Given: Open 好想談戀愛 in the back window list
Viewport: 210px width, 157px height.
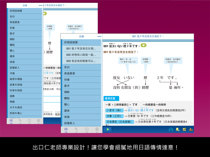Looking at the screenshot, I should (x=25, y=11).
